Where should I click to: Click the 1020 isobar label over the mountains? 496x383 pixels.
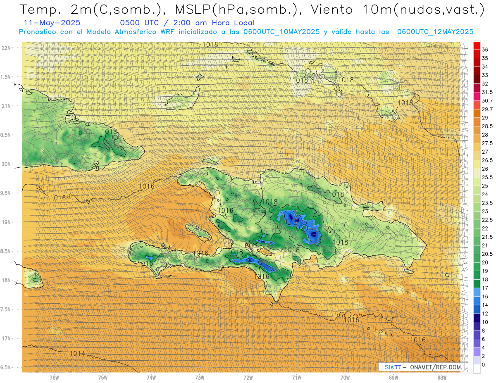(x=300, y=228)
